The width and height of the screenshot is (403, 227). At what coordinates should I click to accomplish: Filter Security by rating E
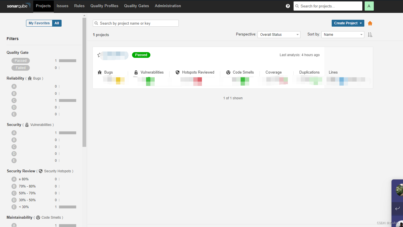[14, 161]
